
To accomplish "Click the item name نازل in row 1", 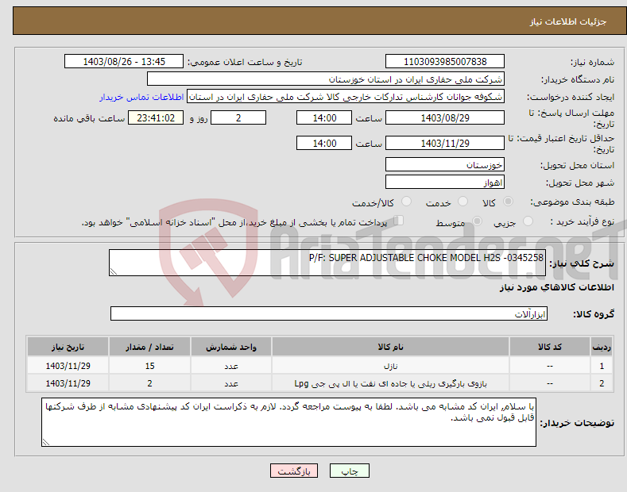I will coord(390,366).
